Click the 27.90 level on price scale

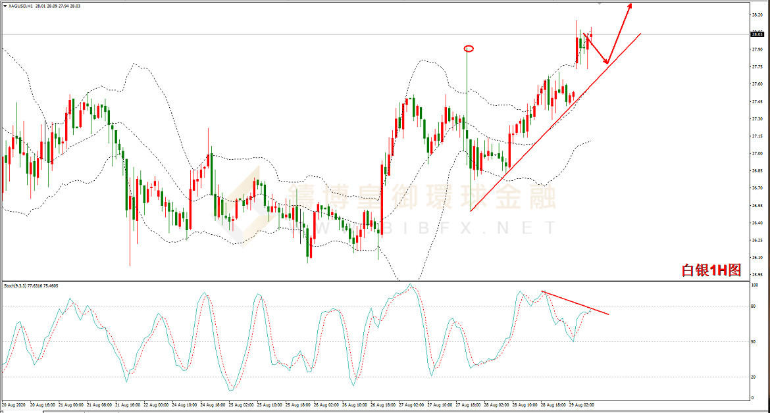pyautogui.click(x=756, y=49)
